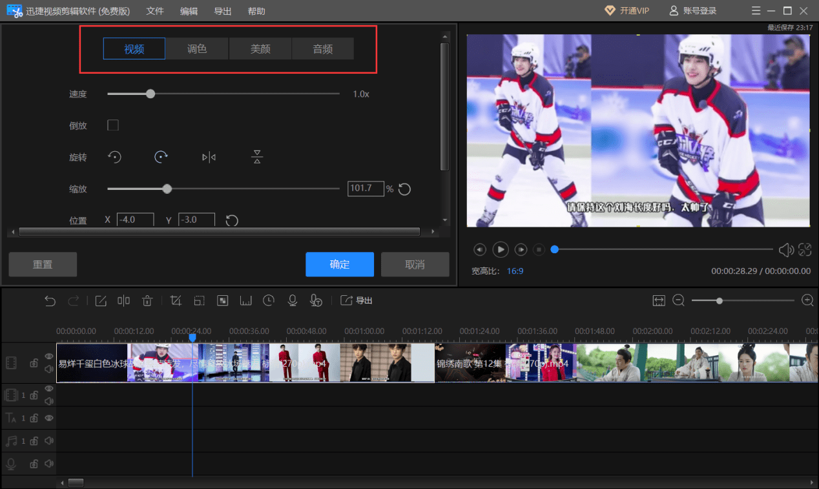Switch to the 音频 tab
The height and width of the screenshot is (489, 819).
coord(323,49)
